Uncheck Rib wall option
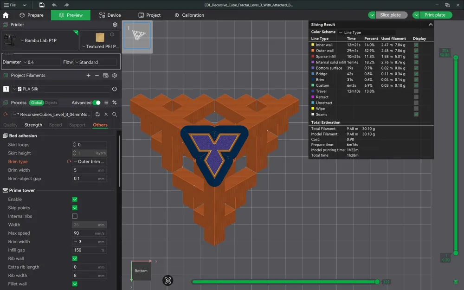 (x=75, y=258)
